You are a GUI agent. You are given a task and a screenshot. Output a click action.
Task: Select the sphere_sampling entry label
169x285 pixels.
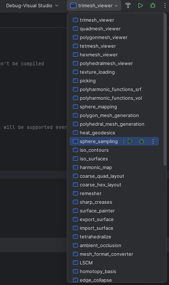click(x=99, y=141)
